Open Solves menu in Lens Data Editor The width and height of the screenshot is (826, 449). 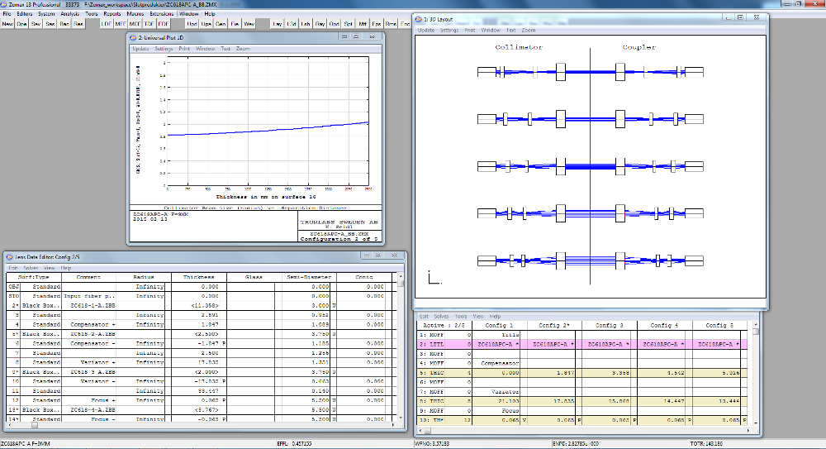31,268
